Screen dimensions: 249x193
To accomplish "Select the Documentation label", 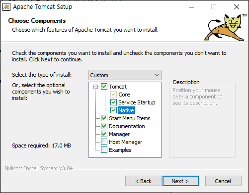I will (x=127, y=126).
